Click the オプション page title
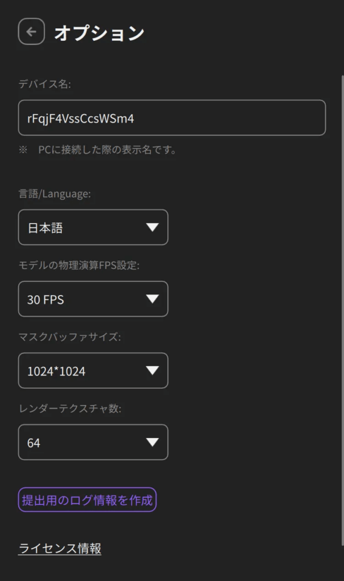The width and height of the screenshot is (344, 581). coord(99,33)
